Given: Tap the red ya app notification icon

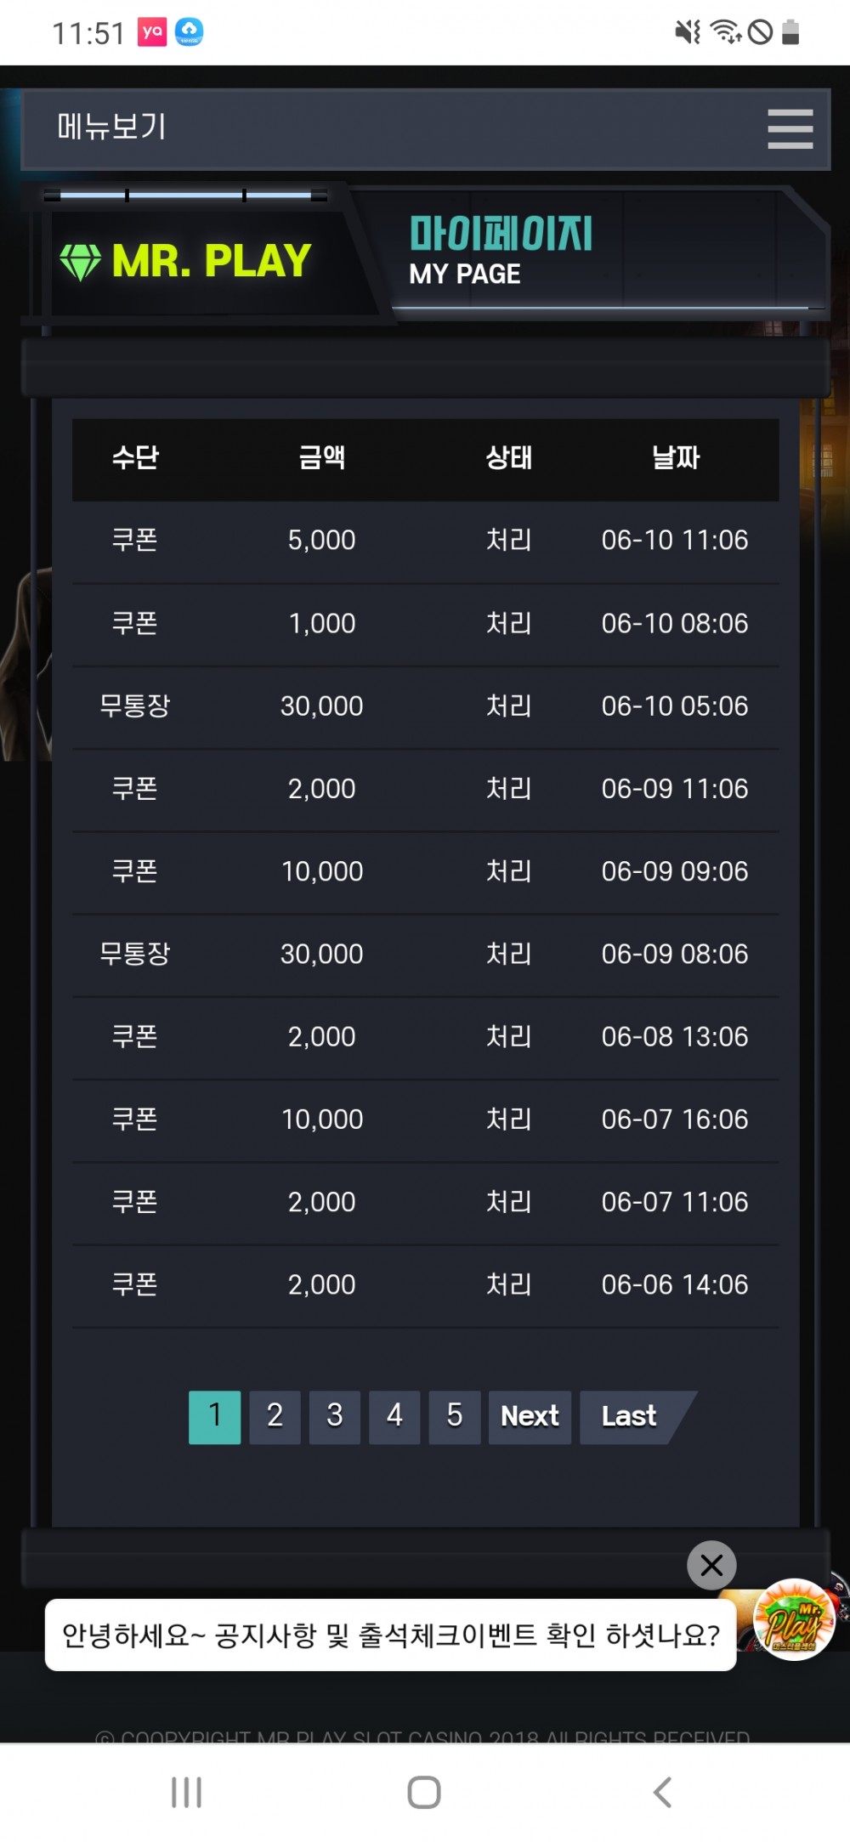Looking at the screenshot, I should point(152,32).
